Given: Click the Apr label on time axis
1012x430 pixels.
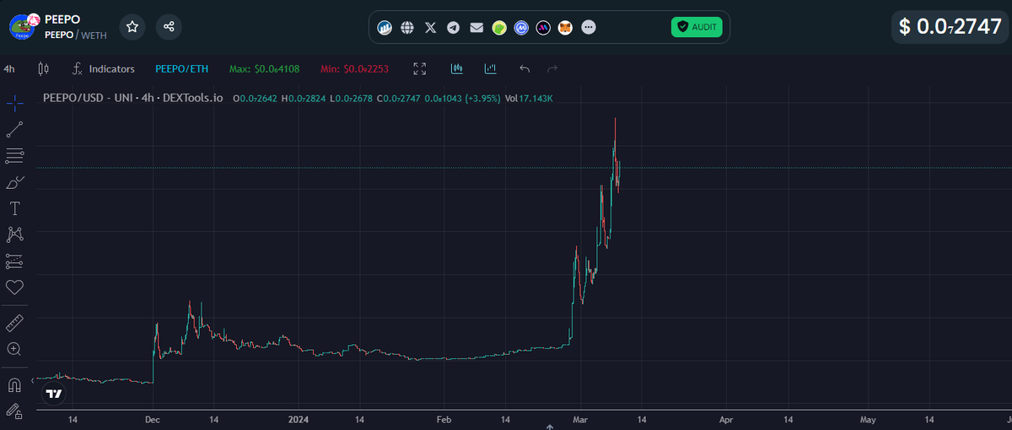Looking at the screenshot, I should (x=726, y=419).
